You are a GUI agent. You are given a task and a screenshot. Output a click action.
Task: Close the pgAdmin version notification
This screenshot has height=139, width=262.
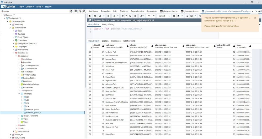(255, 18)
